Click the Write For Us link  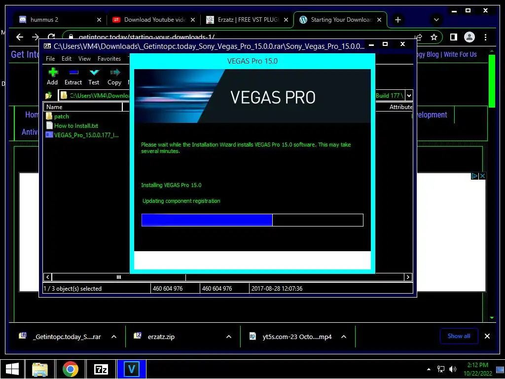460,54
